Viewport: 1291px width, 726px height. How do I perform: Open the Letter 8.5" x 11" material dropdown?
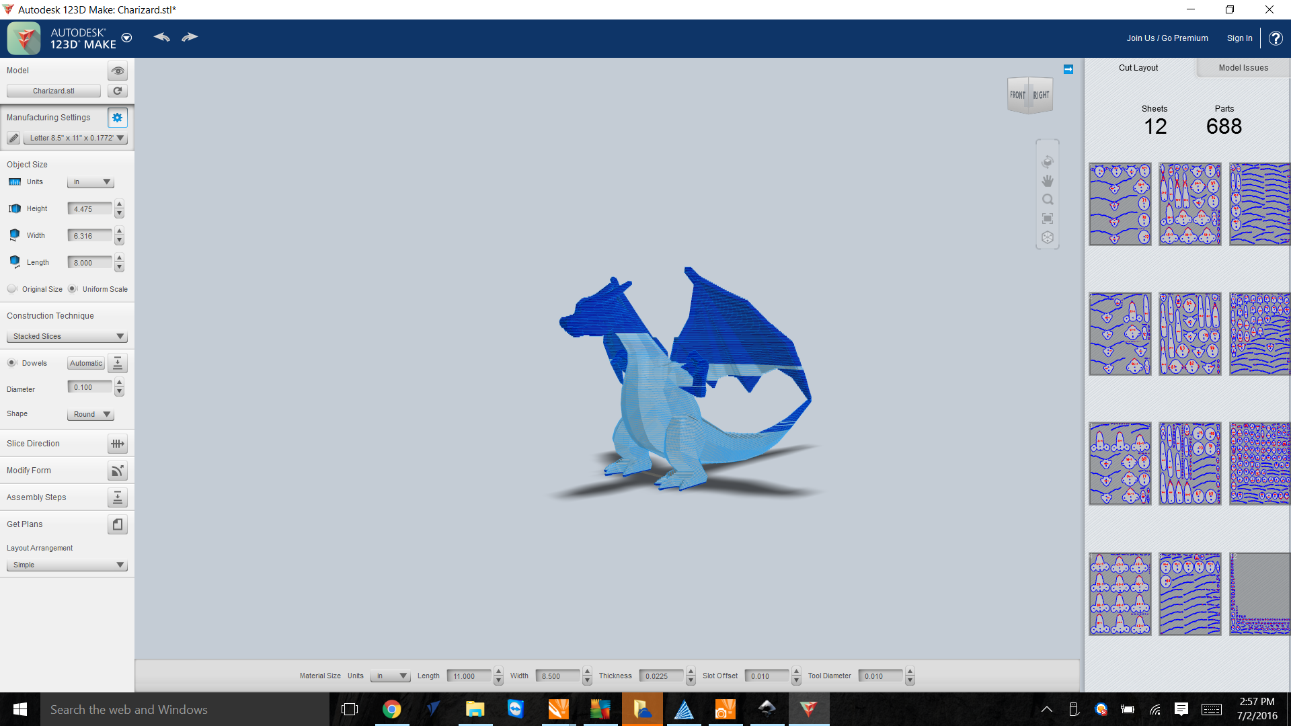(x=75, y=138)
